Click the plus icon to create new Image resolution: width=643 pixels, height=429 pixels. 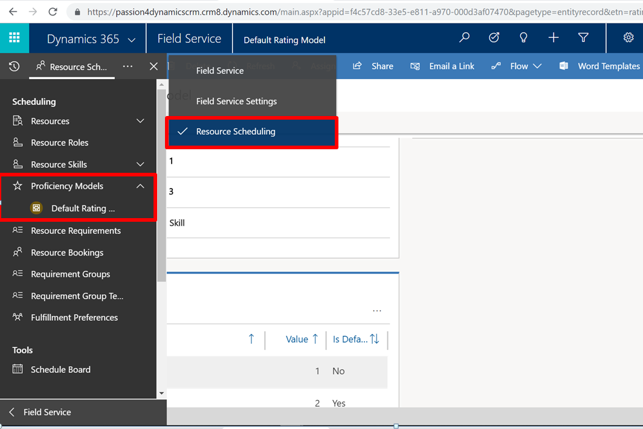pyautogui.click(x=553, y=38)
